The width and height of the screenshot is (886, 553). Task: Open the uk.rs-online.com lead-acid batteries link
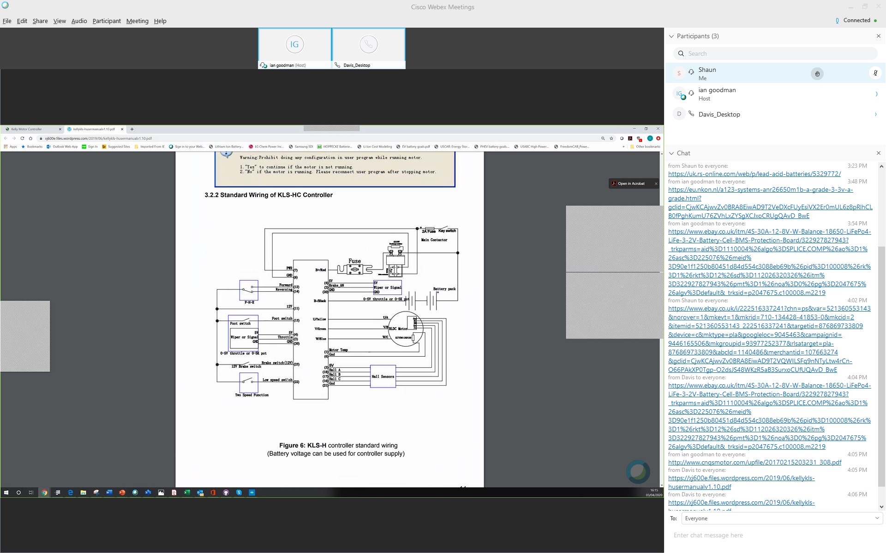point(754,174)
